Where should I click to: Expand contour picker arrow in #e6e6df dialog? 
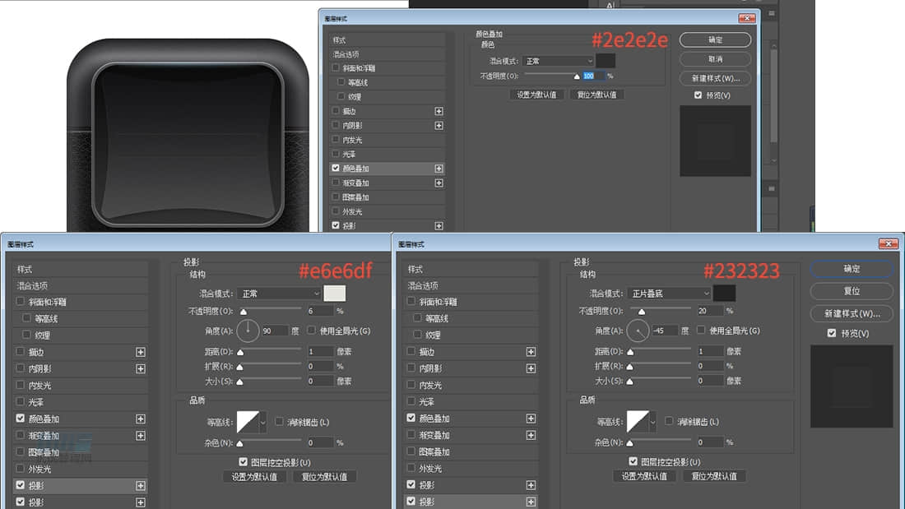pos(262,423)
